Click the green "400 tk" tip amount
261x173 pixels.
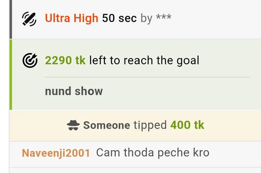187,125
